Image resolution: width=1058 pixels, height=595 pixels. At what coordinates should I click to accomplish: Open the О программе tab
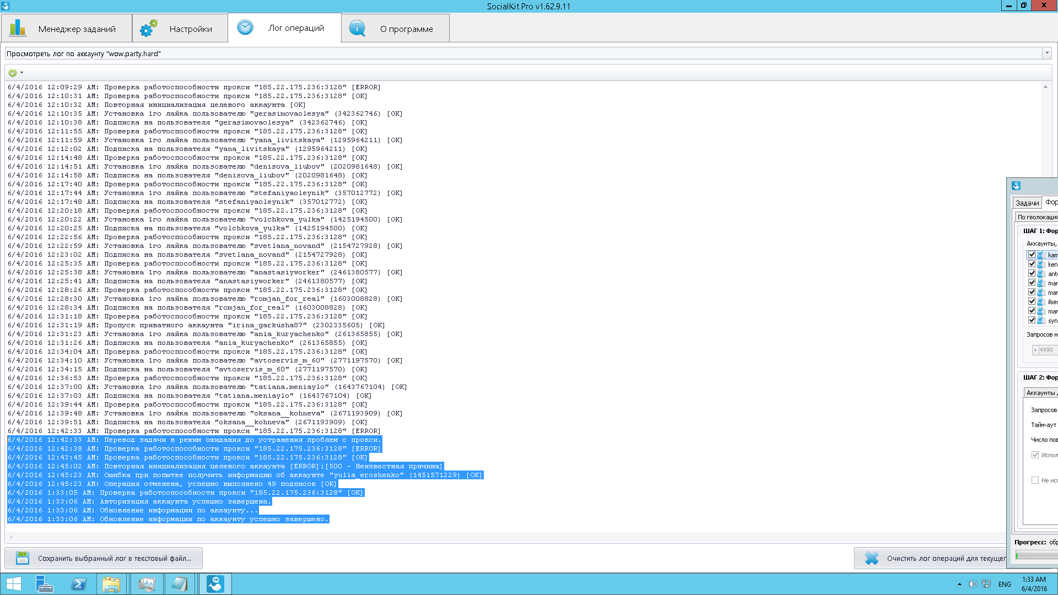[396, 29]
